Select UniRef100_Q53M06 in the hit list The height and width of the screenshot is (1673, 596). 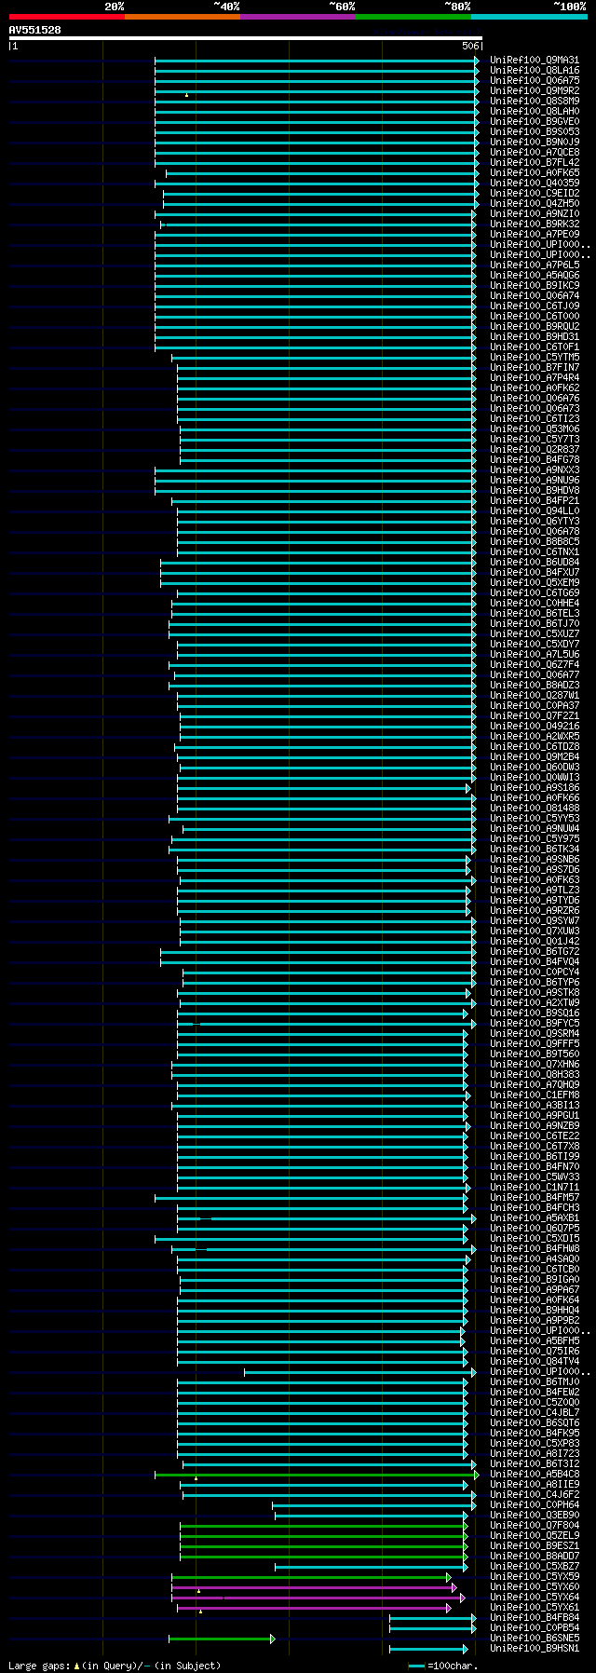(x=535, y=429)
